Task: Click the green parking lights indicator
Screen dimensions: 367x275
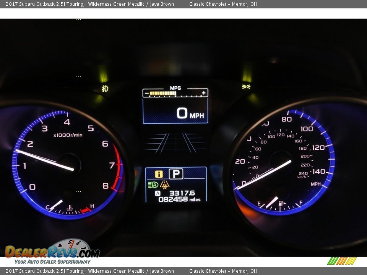Action: [x=246, y=87]
